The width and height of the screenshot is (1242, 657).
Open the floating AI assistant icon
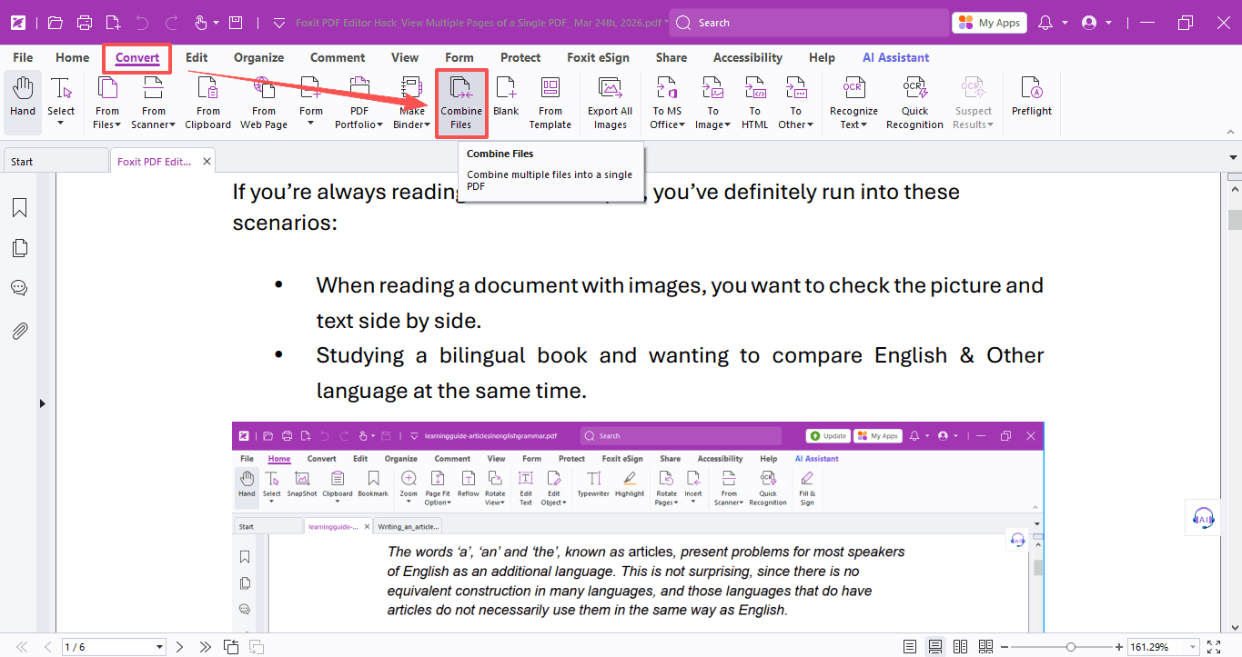click(1203, 517)
